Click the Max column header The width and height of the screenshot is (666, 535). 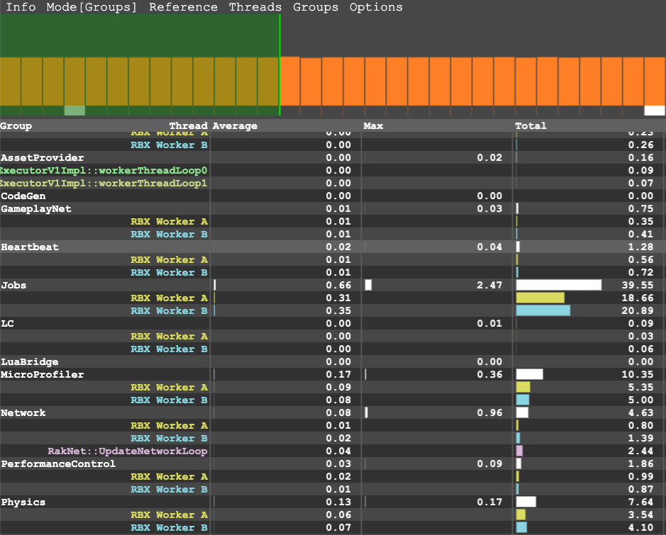click(x=373, y=126)
